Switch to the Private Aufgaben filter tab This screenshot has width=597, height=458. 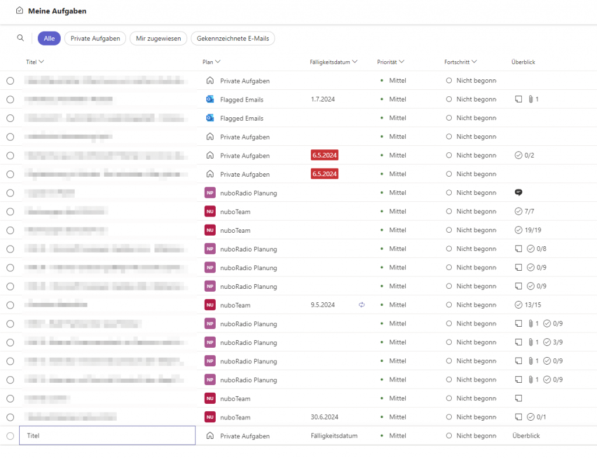95,38
